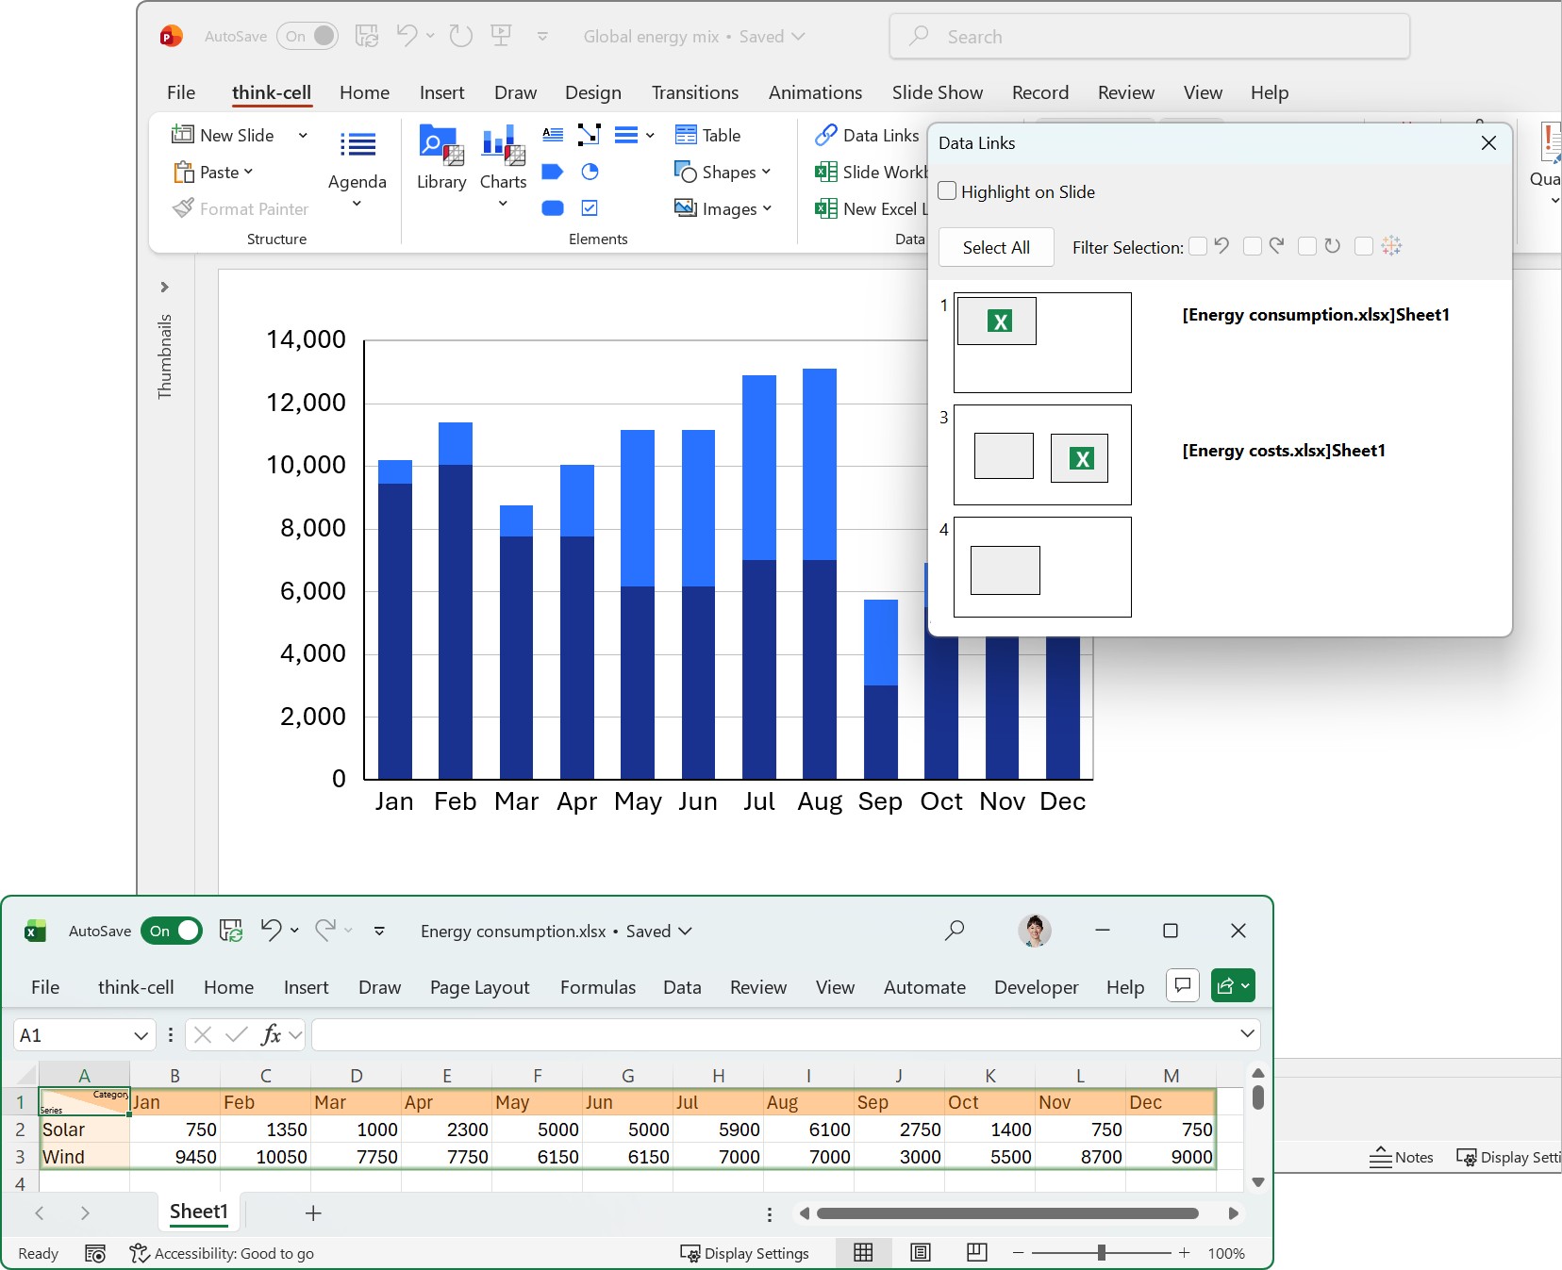Switch Excel to Page Layout view
This screenshot has height=1270, width=1562.
pyautogui.click(x=920, y=1252)
